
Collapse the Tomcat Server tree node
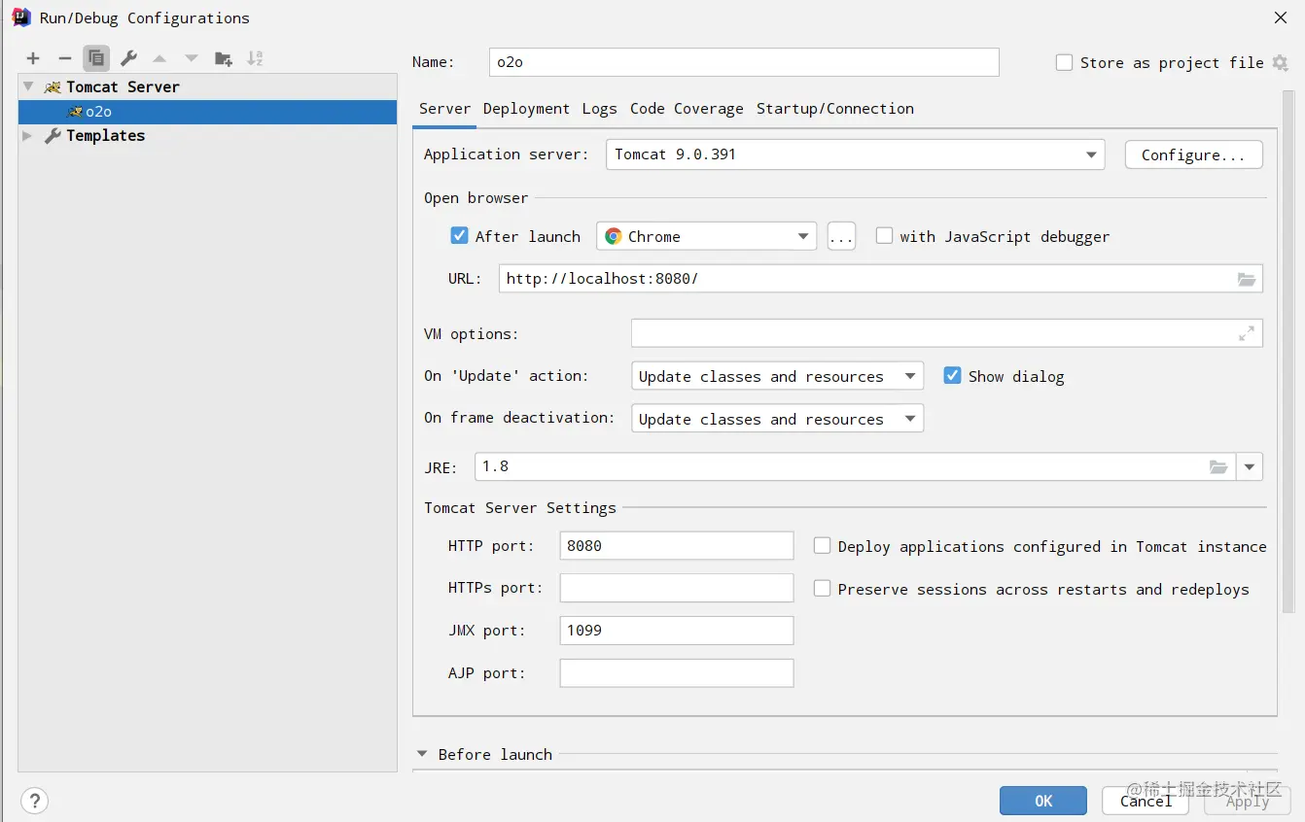pos(28,86)
